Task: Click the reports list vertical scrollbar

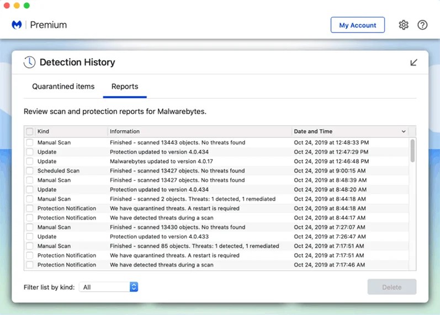Action: coord(412,150)
